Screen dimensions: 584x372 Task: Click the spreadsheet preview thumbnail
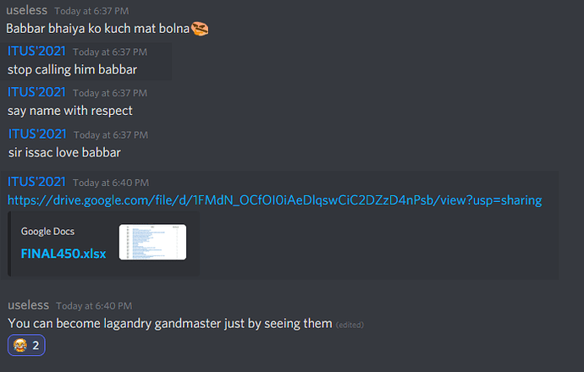click(x=152, y=242)
